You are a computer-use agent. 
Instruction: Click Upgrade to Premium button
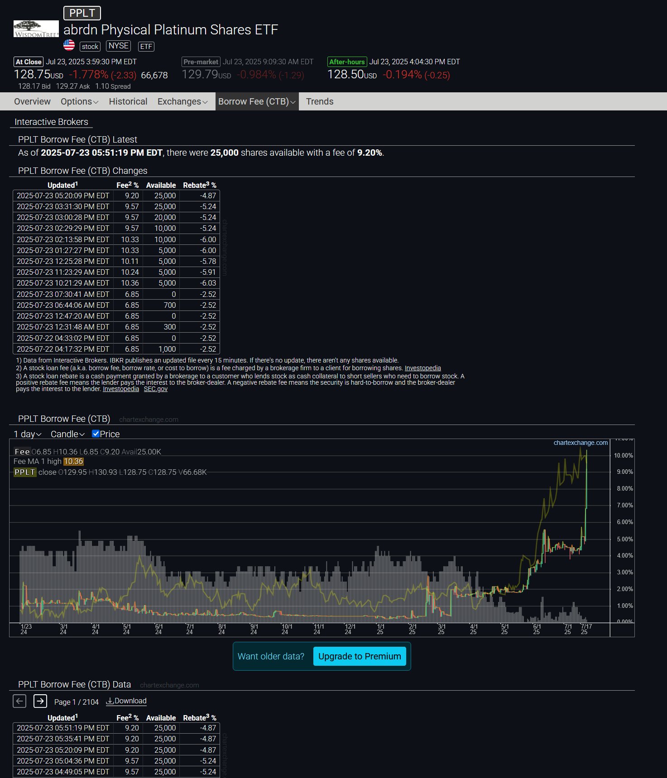coord(360,656)
